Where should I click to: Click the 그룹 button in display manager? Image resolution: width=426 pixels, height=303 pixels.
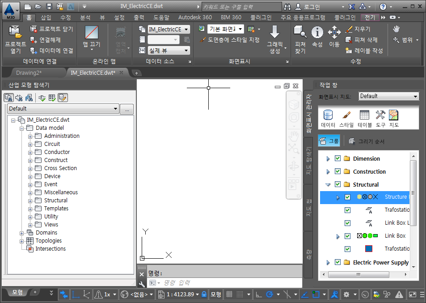pyautogui.click(x=329, y=141)
